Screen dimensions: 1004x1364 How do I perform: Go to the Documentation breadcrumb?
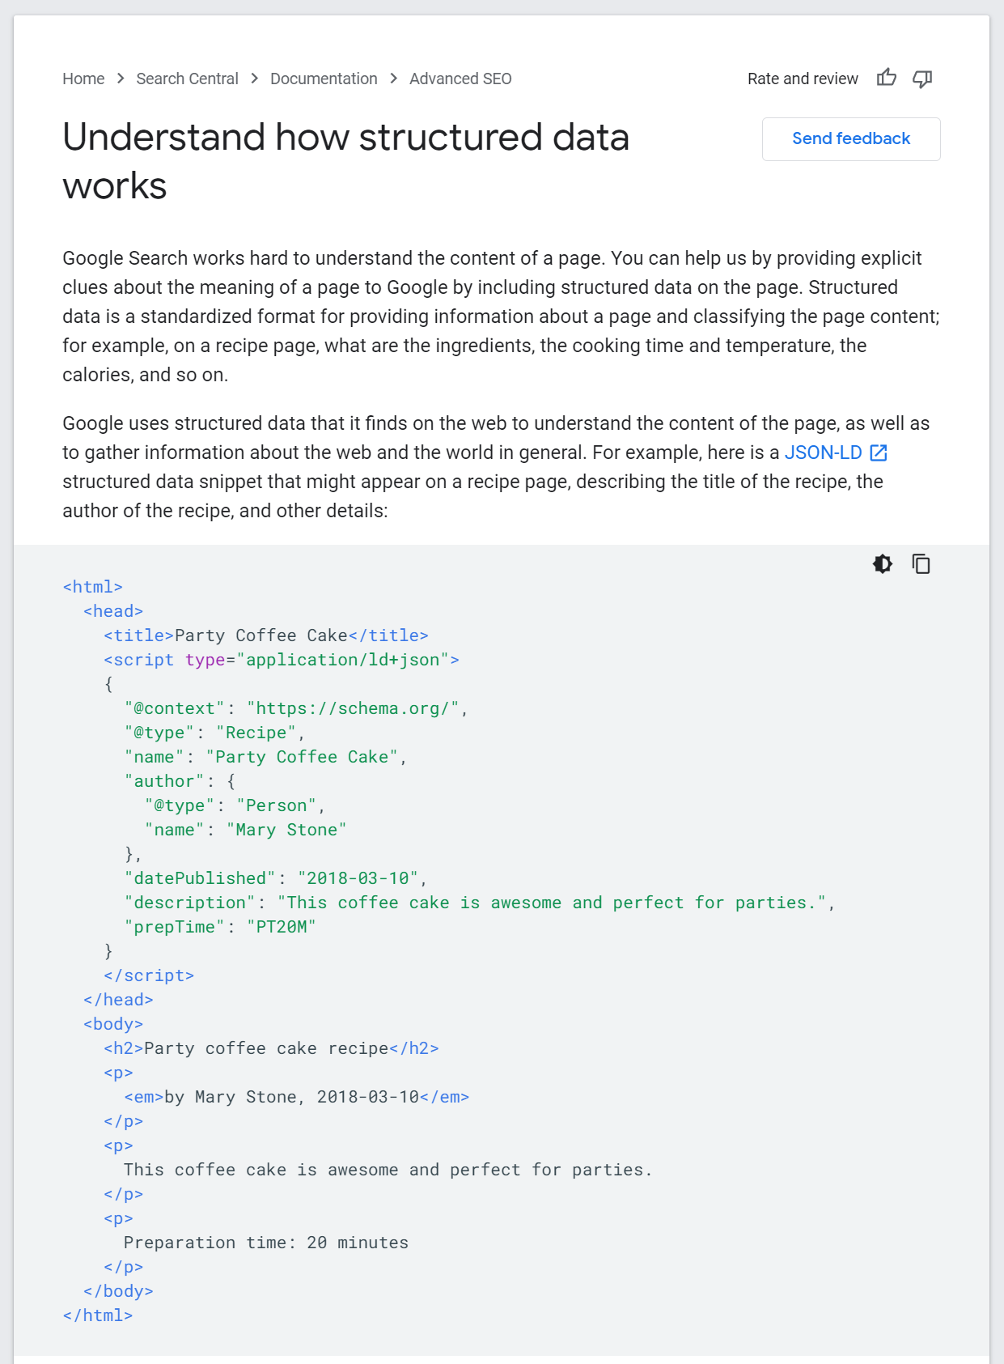tap(324, 79)
